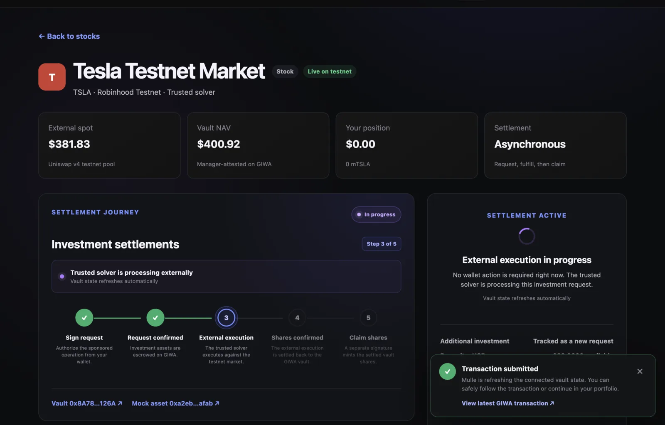The width and height of the screenshot is (665, 425).
Task: Click step 4 Shares confirmed circle
Action: [297, 318]
